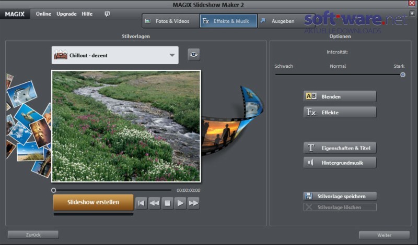Open the Online menu
Viewport: 418px width, 245px height.
43,14
